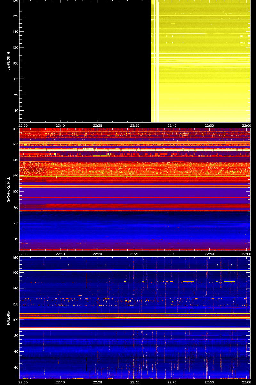
Task: Pick the 140 tick on Palehua axis
Action: pos(15,288)
